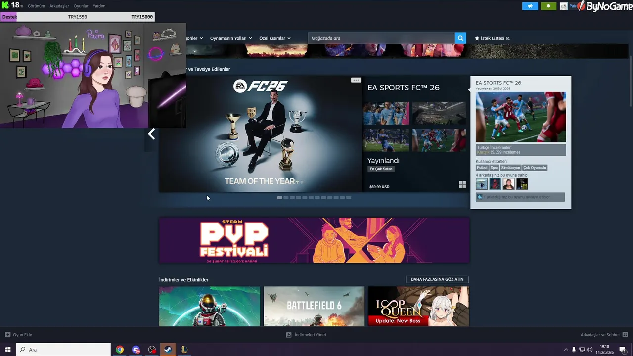Open the green bell notifications button

coord(548,6)
